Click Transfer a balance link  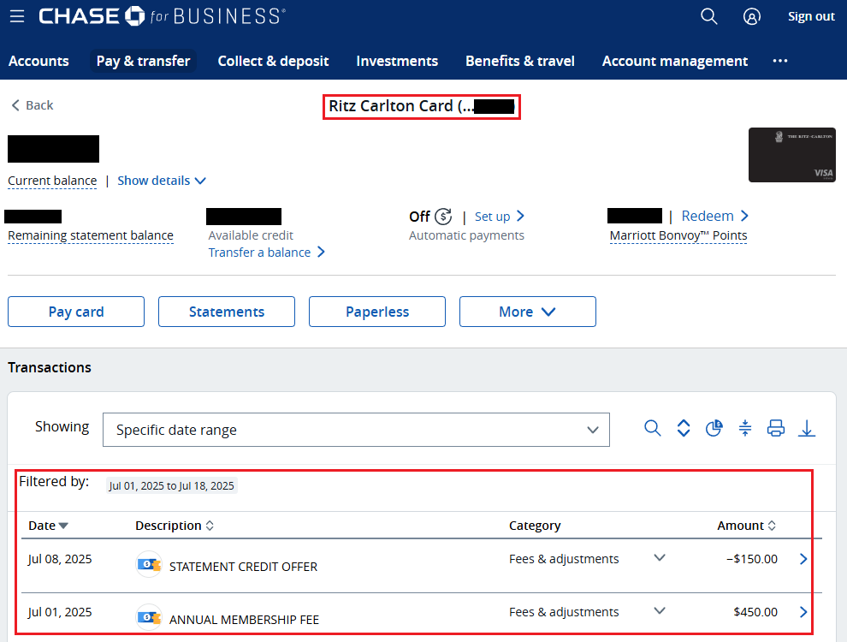tap(267, 253)
